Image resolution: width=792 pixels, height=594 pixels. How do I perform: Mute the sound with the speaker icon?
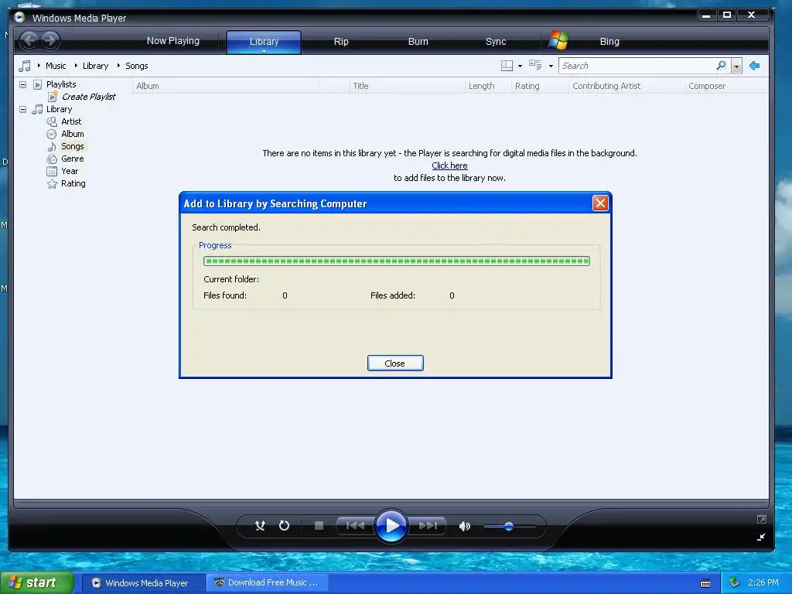point(464,526)
